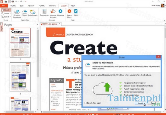
Task: Enable the Do not show again checkbox
Action: point(85,103)
